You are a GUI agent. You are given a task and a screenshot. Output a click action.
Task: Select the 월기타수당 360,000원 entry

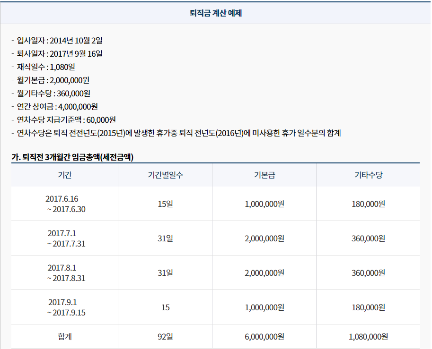(x=58, y=94)
